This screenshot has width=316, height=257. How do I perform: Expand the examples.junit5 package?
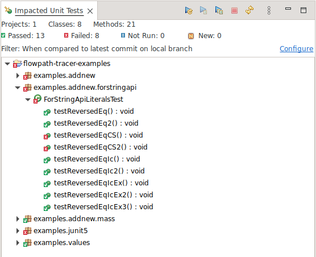18,231
